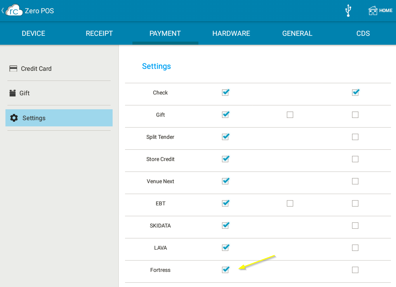Click the Gift box sidebar icon
The image size is (396, 287).
point(13,93)
